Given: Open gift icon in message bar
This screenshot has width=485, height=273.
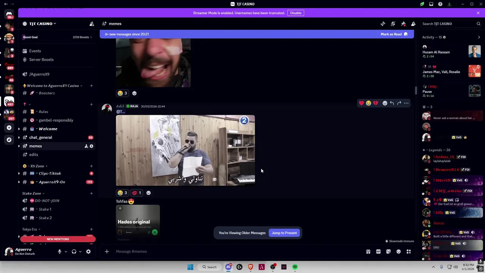Looking at the screenshot, I should point(368,251).
